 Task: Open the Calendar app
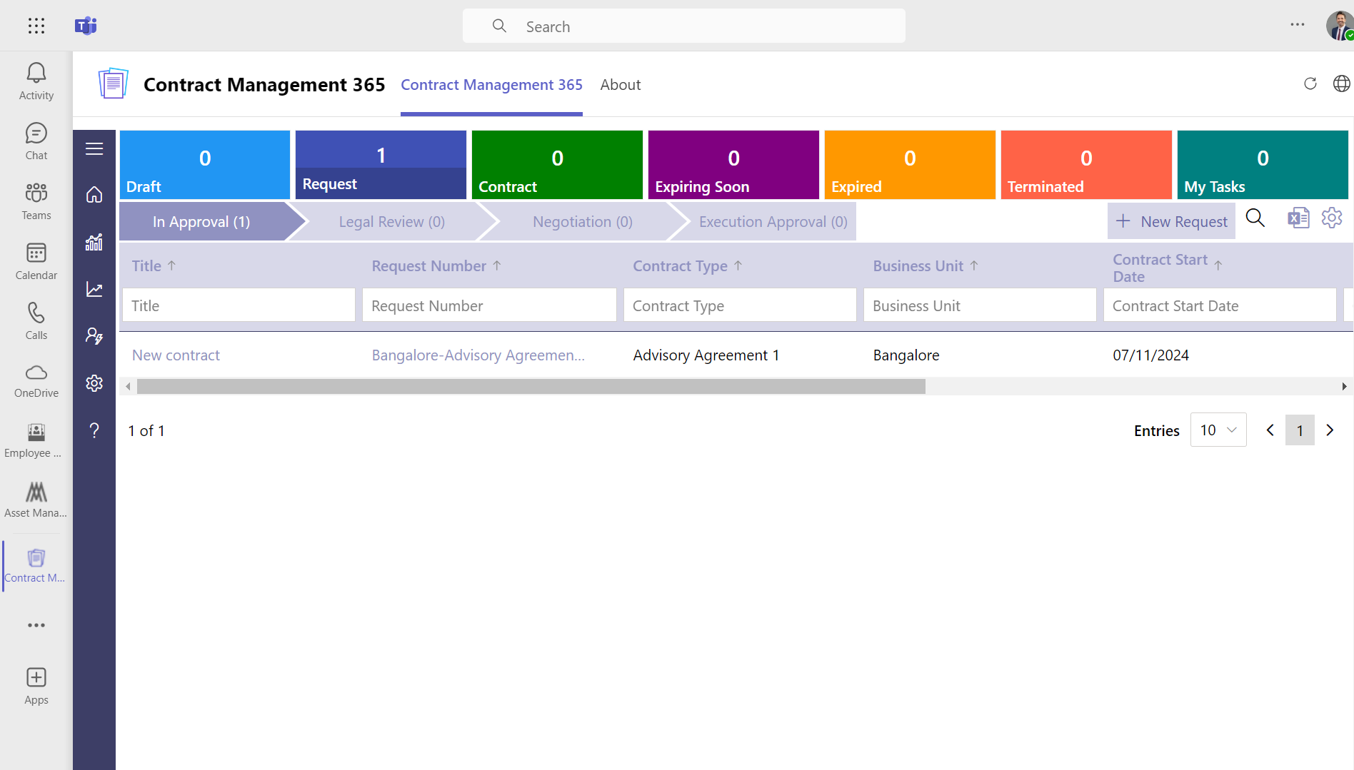click(x=36, y=261)
